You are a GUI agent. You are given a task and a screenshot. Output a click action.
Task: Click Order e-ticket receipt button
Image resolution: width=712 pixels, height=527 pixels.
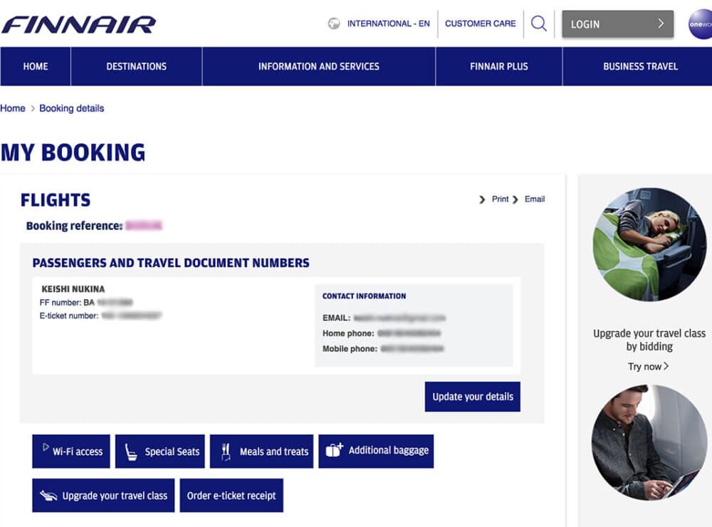(231, 495)
